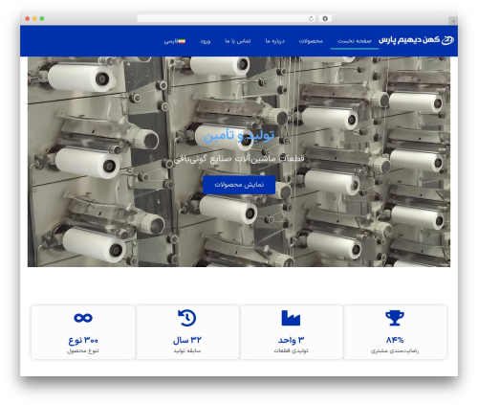The image size is (478, 405).
Task: Click the نمایش محصولات button
Action: 239,185
